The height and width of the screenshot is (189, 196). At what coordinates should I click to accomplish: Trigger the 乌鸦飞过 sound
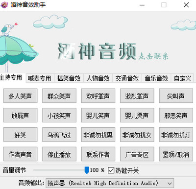click(x=59, y=135)
